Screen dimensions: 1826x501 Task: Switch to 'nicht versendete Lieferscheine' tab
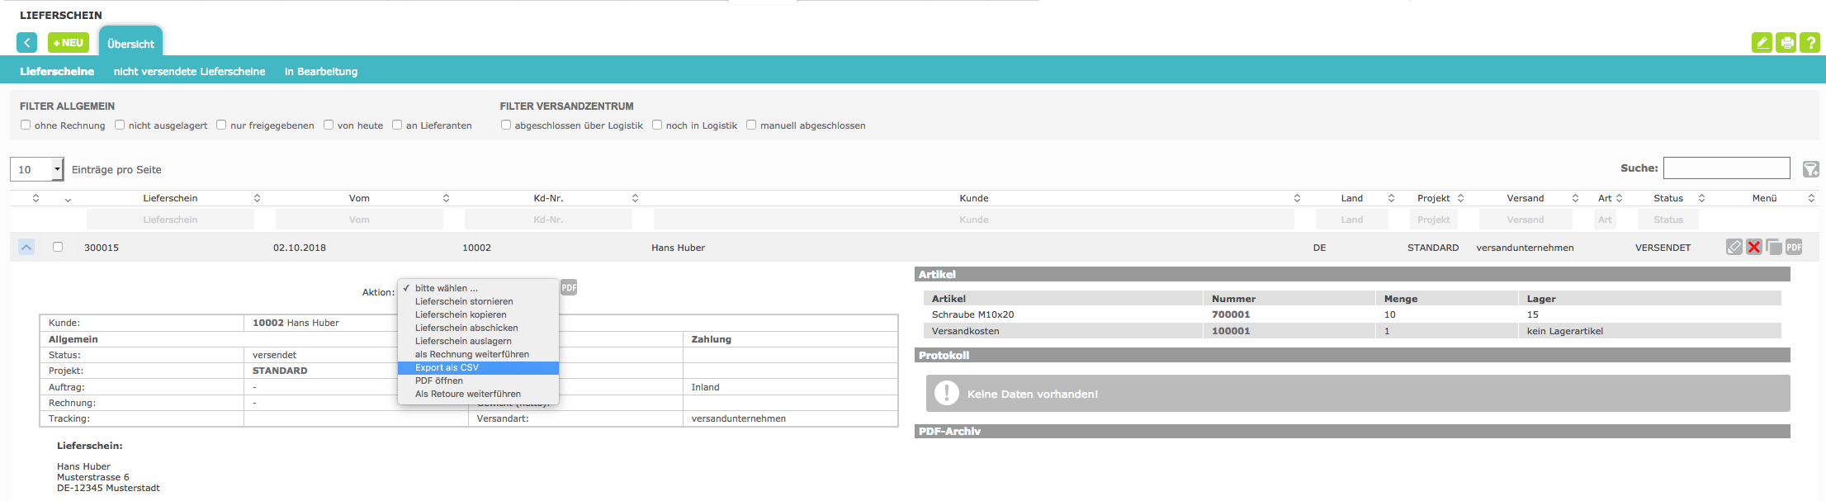(x=190, y=72)
